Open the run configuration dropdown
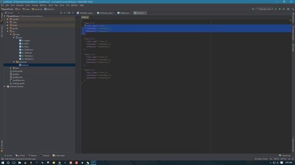 (265, 9)
